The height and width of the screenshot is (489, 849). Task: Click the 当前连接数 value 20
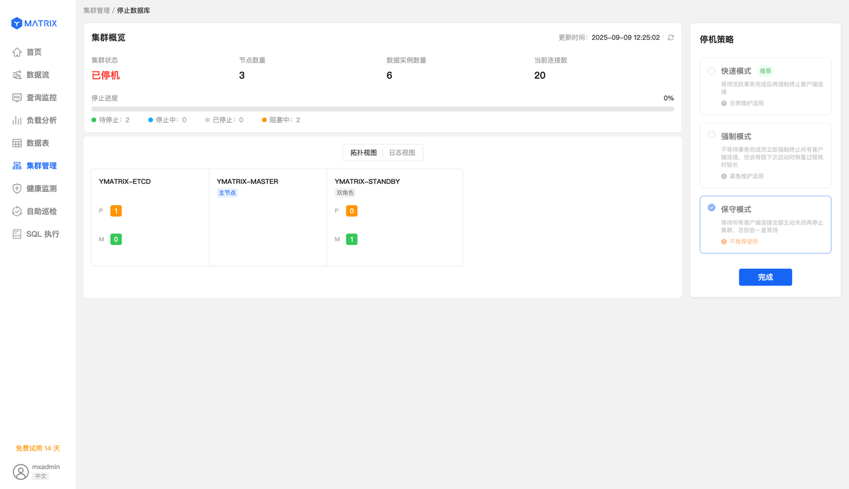click(540, 76)
